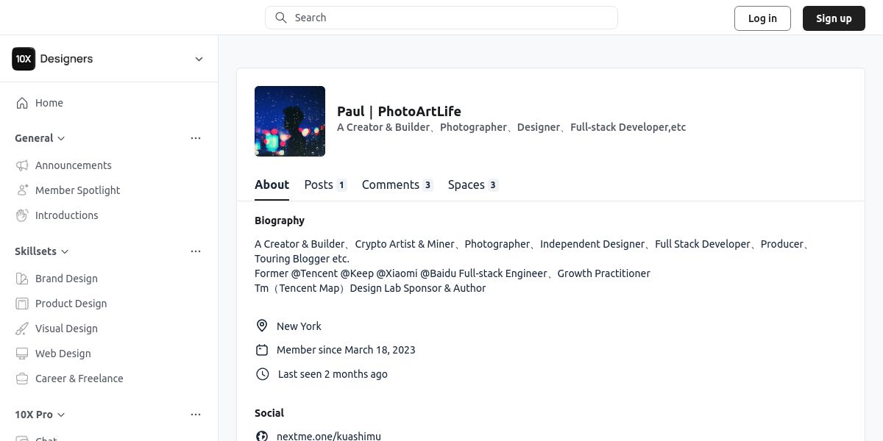Image resolution: width=883 pixels, height=441 pixels.
Task: Click the Log in button
Action: coord(762,18)
